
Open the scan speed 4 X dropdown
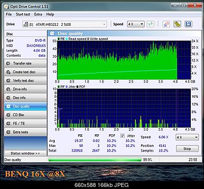tap(187, 137)
